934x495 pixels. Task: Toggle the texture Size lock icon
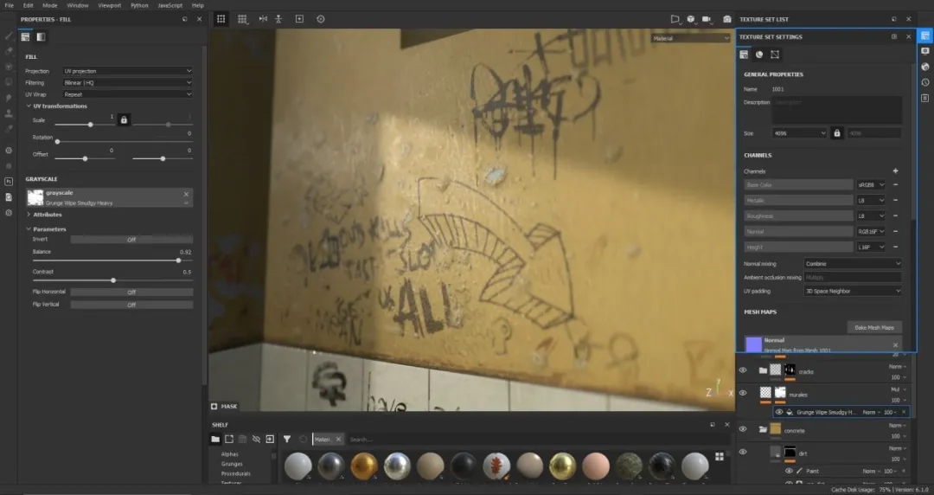(837, 133)
